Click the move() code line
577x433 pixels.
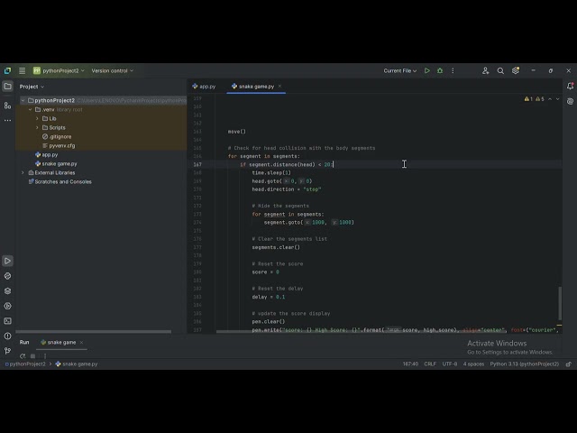tap(236, 132)
